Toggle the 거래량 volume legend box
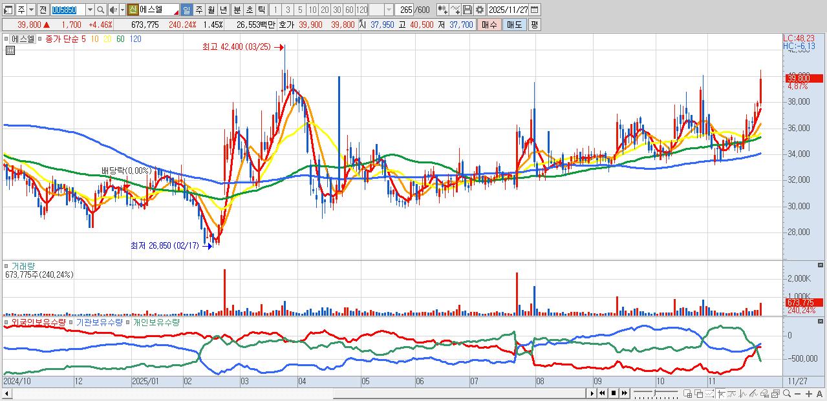This screenshot has width=827, height=401. coord(7,265)
